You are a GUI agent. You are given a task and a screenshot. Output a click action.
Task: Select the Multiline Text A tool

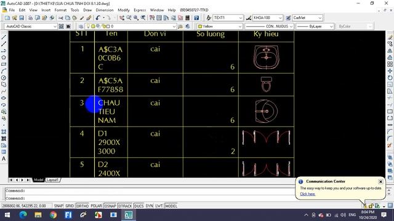click(4, 158)
